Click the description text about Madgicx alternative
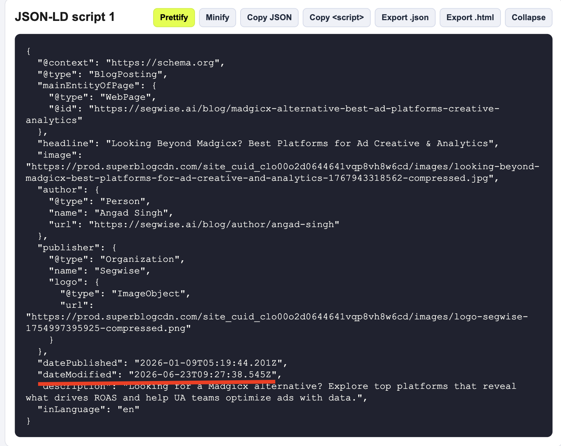Viewport: 561px width, 446px height. coord(271,392)
